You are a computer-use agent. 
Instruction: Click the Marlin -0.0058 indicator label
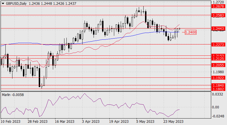pos(13,95)
